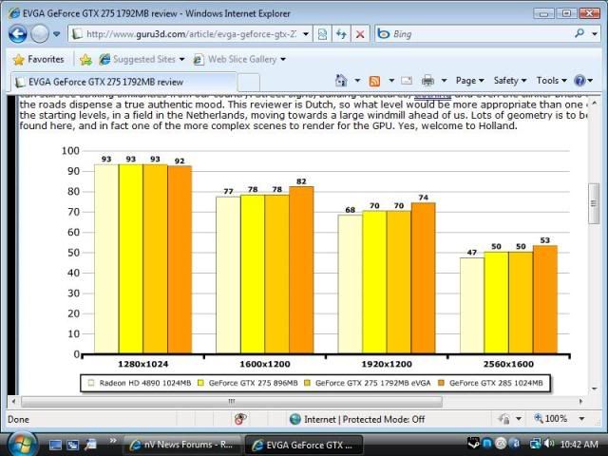Open the Windows Start orb

point(22,444)
